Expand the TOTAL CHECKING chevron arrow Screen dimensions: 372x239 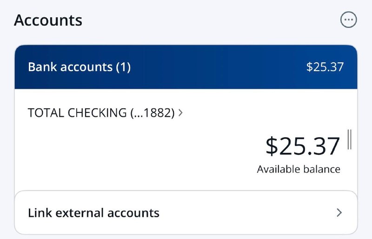tap(180, 113)
